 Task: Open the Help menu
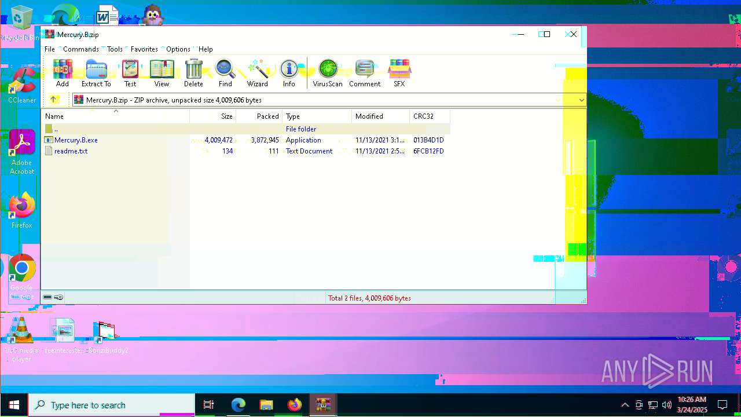click(206, 49)
